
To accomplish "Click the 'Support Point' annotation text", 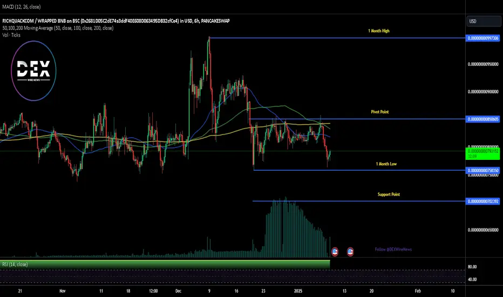I will coord(389,194).
